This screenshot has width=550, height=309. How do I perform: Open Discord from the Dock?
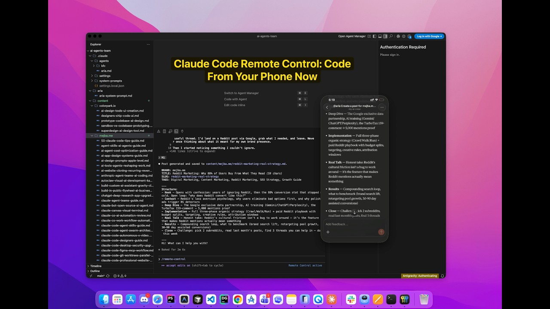[x=144, y=299]
